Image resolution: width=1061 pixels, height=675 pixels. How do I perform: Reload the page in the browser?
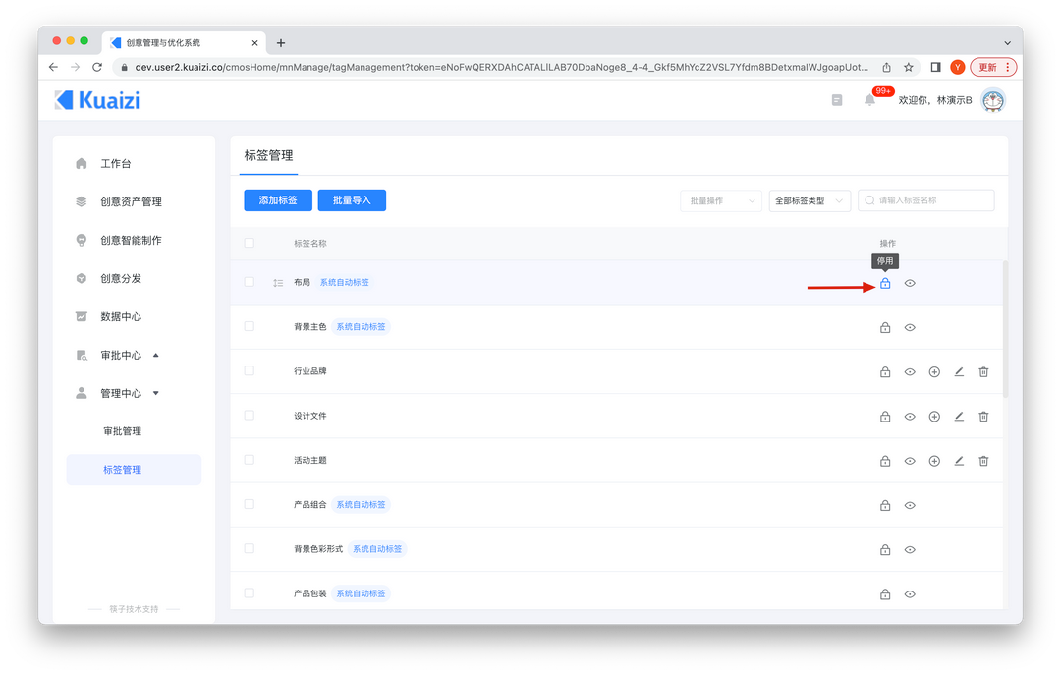[x=97, y=67]
